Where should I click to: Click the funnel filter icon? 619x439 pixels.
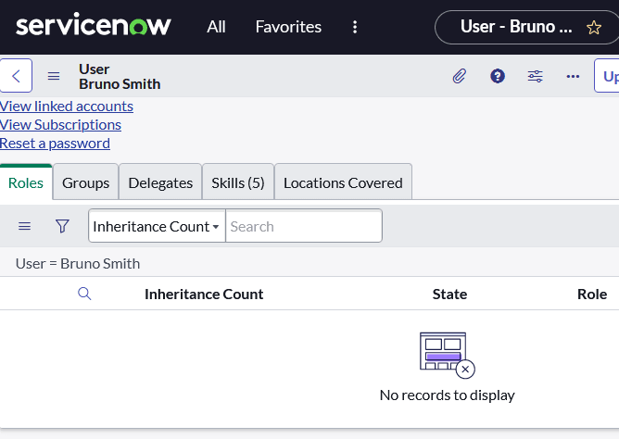click(x=62, y=226)
